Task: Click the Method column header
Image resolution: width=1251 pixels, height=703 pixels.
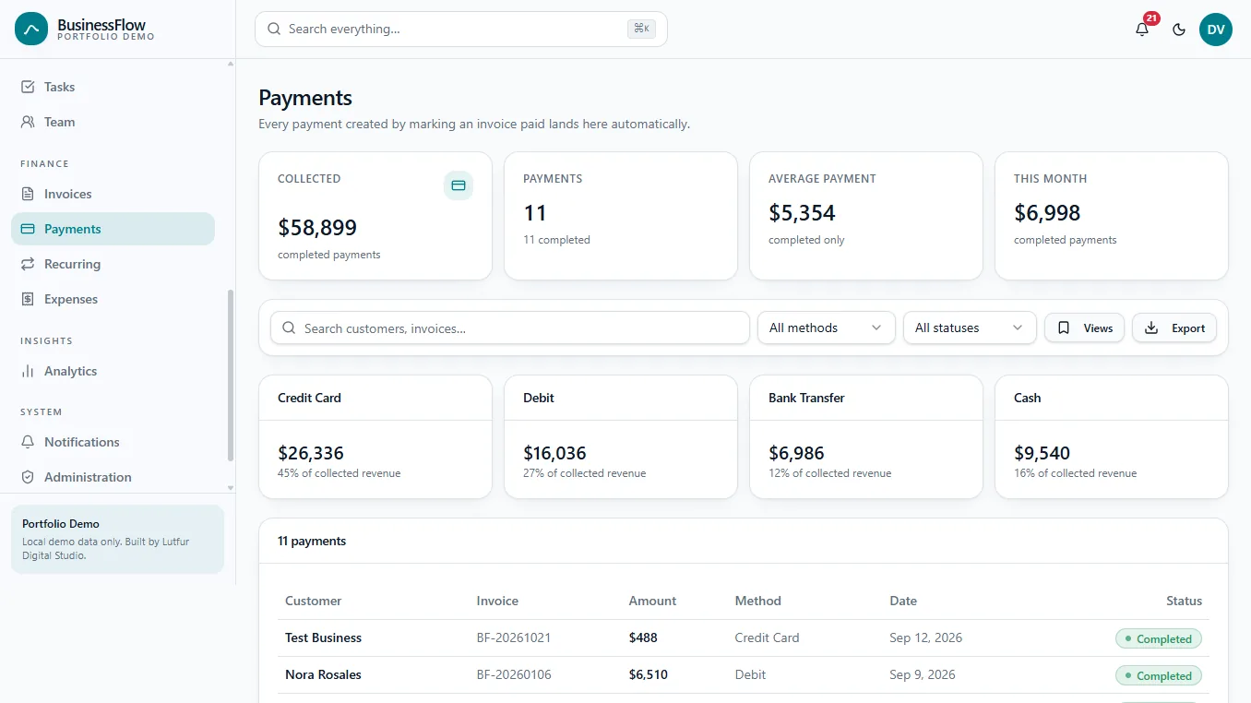Action: (758, 601)
